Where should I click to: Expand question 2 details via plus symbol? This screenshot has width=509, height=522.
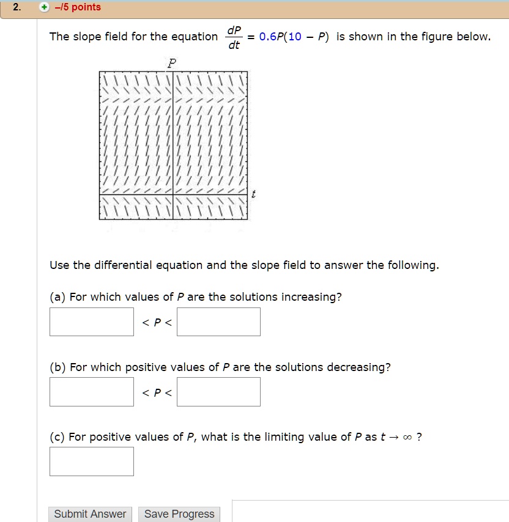click(x=42, y=7)
